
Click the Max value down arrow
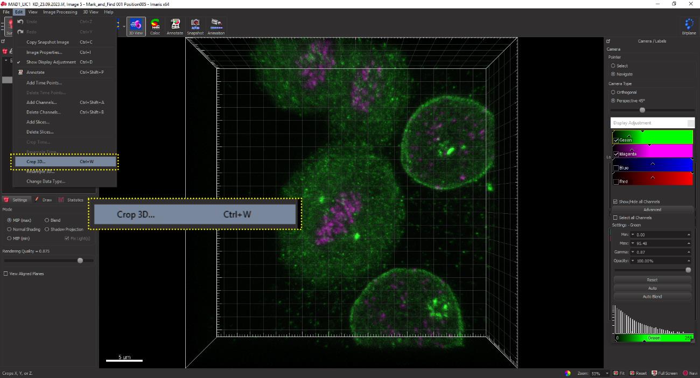click(x=633, y=243)
